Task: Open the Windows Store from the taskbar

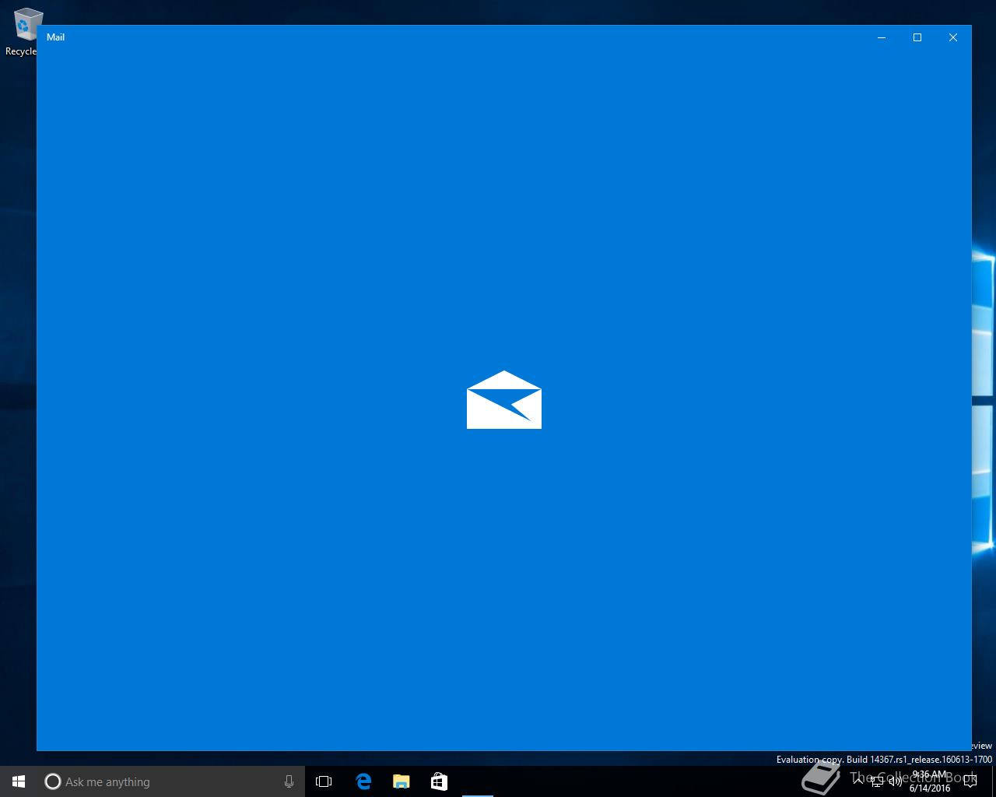Action: pyautogui.click(x=440, y=781)
